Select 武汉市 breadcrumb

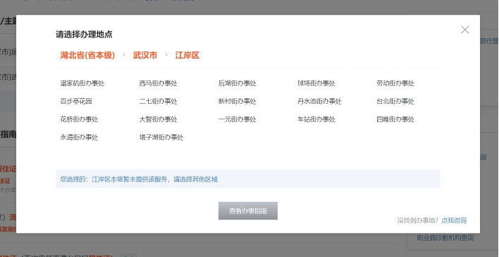[145, 55]
